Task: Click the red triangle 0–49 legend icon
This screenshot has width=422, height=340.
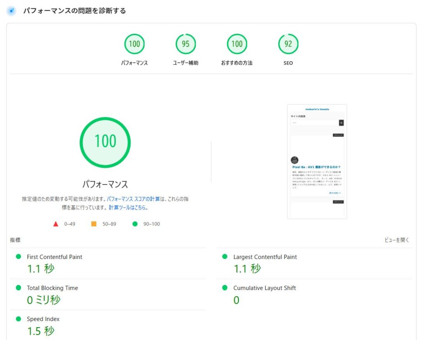Action: point(56,224)
